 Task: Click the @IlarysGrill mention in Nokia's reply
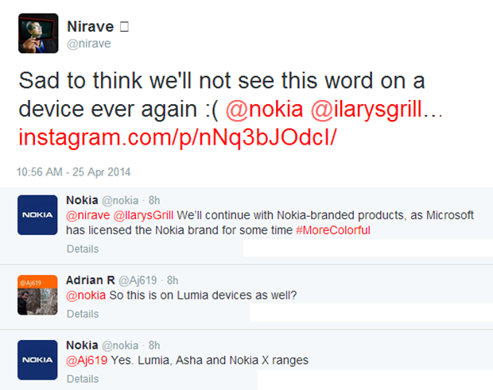point(143,215)
